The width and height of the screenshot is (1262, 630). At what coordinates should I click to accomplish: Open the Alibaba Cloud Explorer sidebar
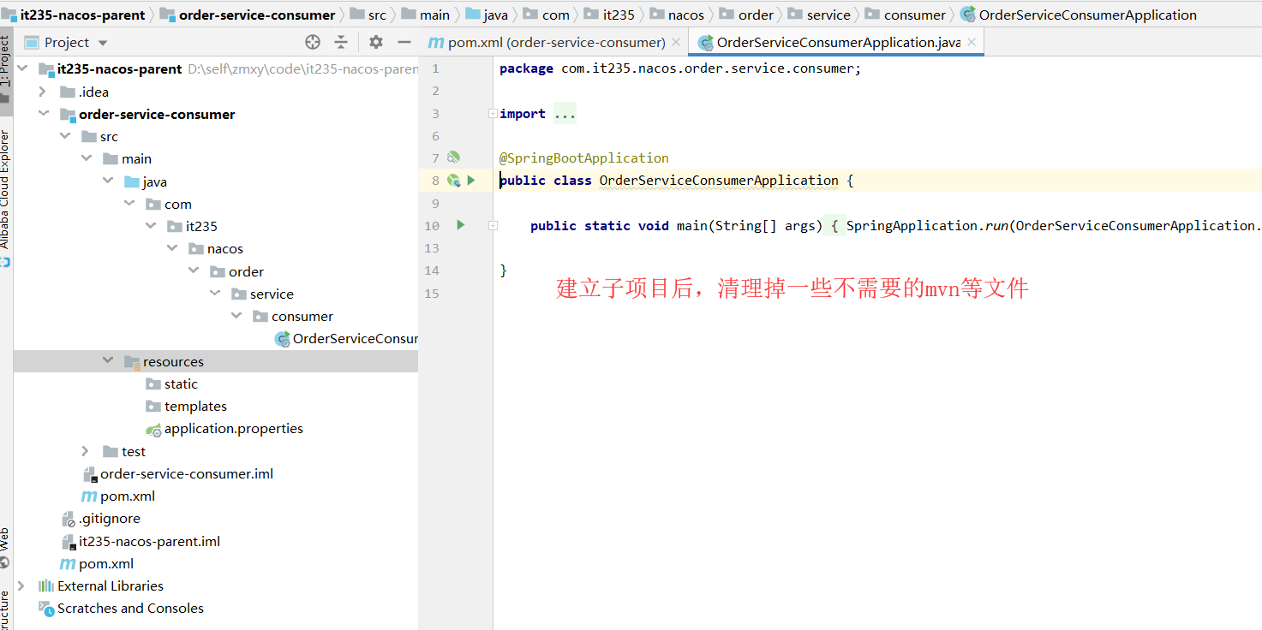pos(7,188)
